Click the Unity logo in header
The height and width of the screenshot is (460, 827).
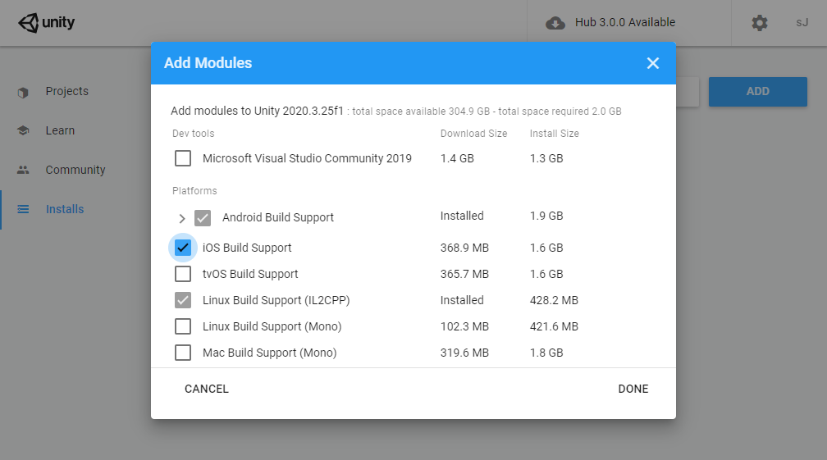coord(47,23)
